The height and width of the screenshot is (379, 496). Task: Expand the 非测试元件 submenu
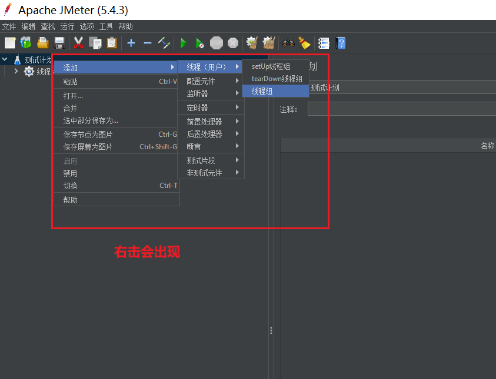click(211, 173)
